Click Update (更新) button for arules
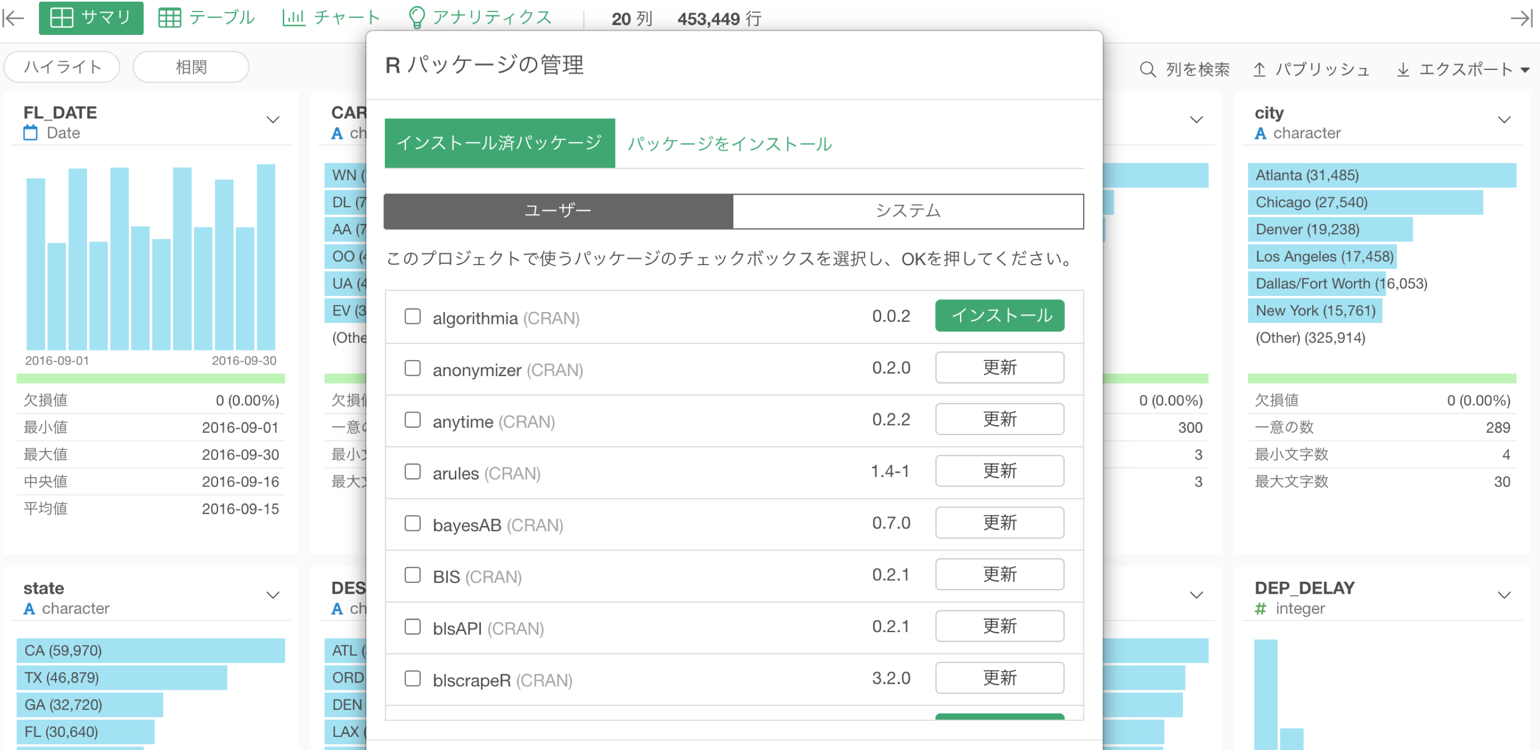This screenshot has height=750, width=1540. tap(999, 471)
